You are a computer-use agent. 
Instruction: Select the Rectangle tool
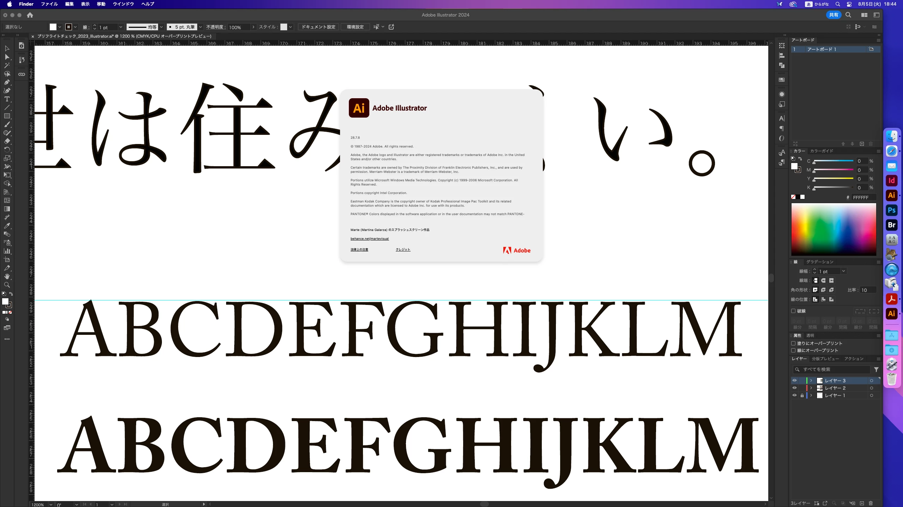[7, 116]
